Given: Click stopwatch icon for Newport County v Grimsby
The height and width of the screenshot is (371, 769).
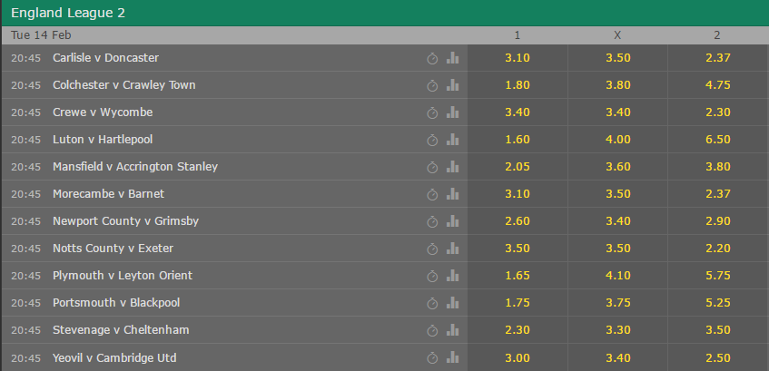Looking at the screenshot, I should [x=432, y=221].
